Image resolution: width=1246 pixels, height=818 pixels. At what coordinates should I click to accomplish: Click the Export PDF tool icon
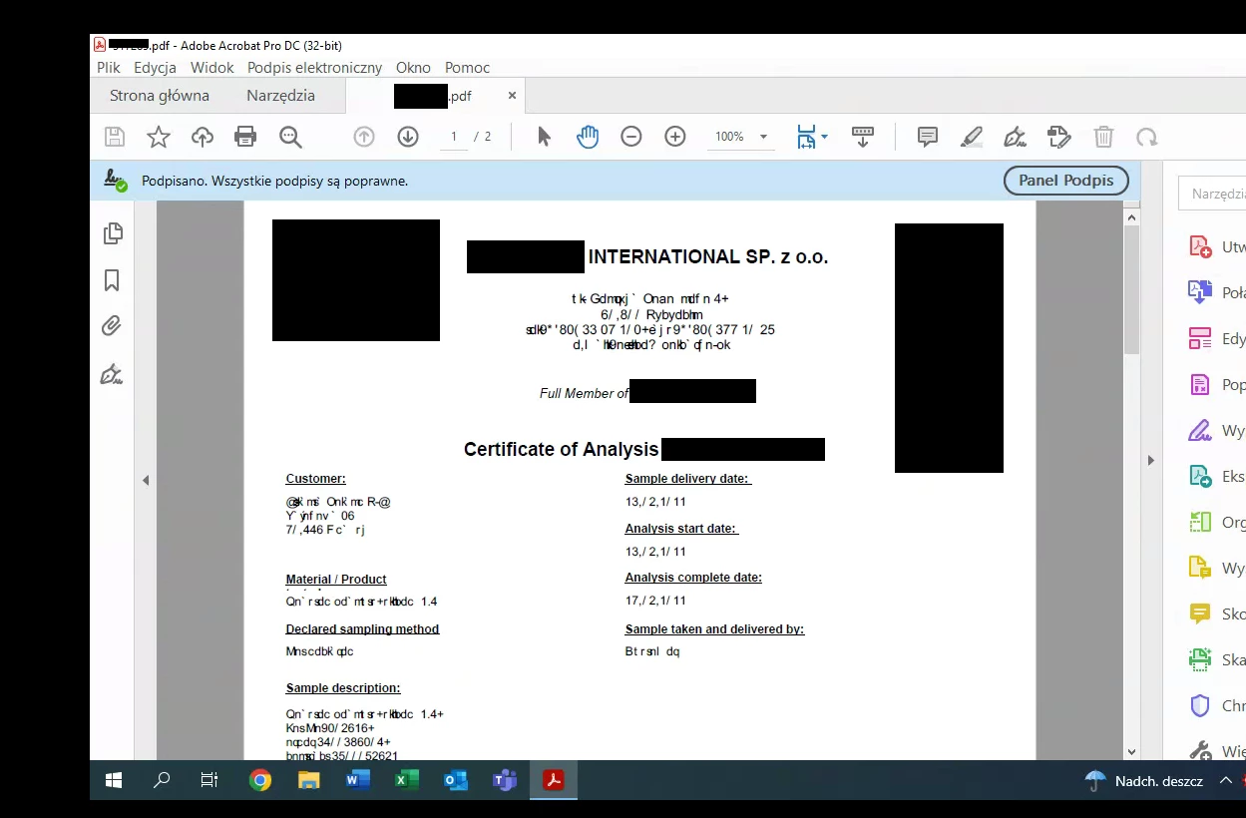coord(1200,476)
